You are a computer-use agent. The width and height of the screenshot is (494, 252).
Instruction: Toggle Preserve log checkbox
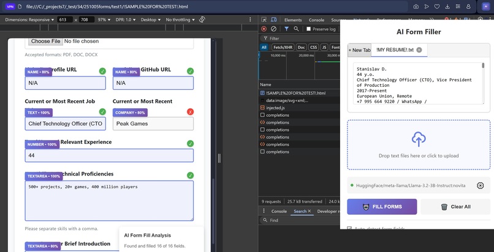pos(309,29)
